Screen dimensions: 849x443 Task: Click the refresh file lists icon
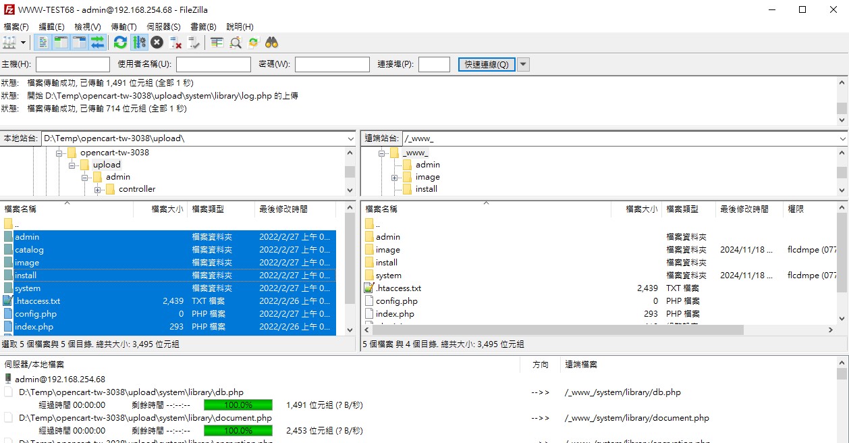click(x=120, y=43)
